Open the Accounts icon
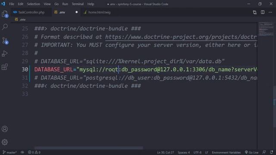 pyautogui.click(x=5, y=129)
